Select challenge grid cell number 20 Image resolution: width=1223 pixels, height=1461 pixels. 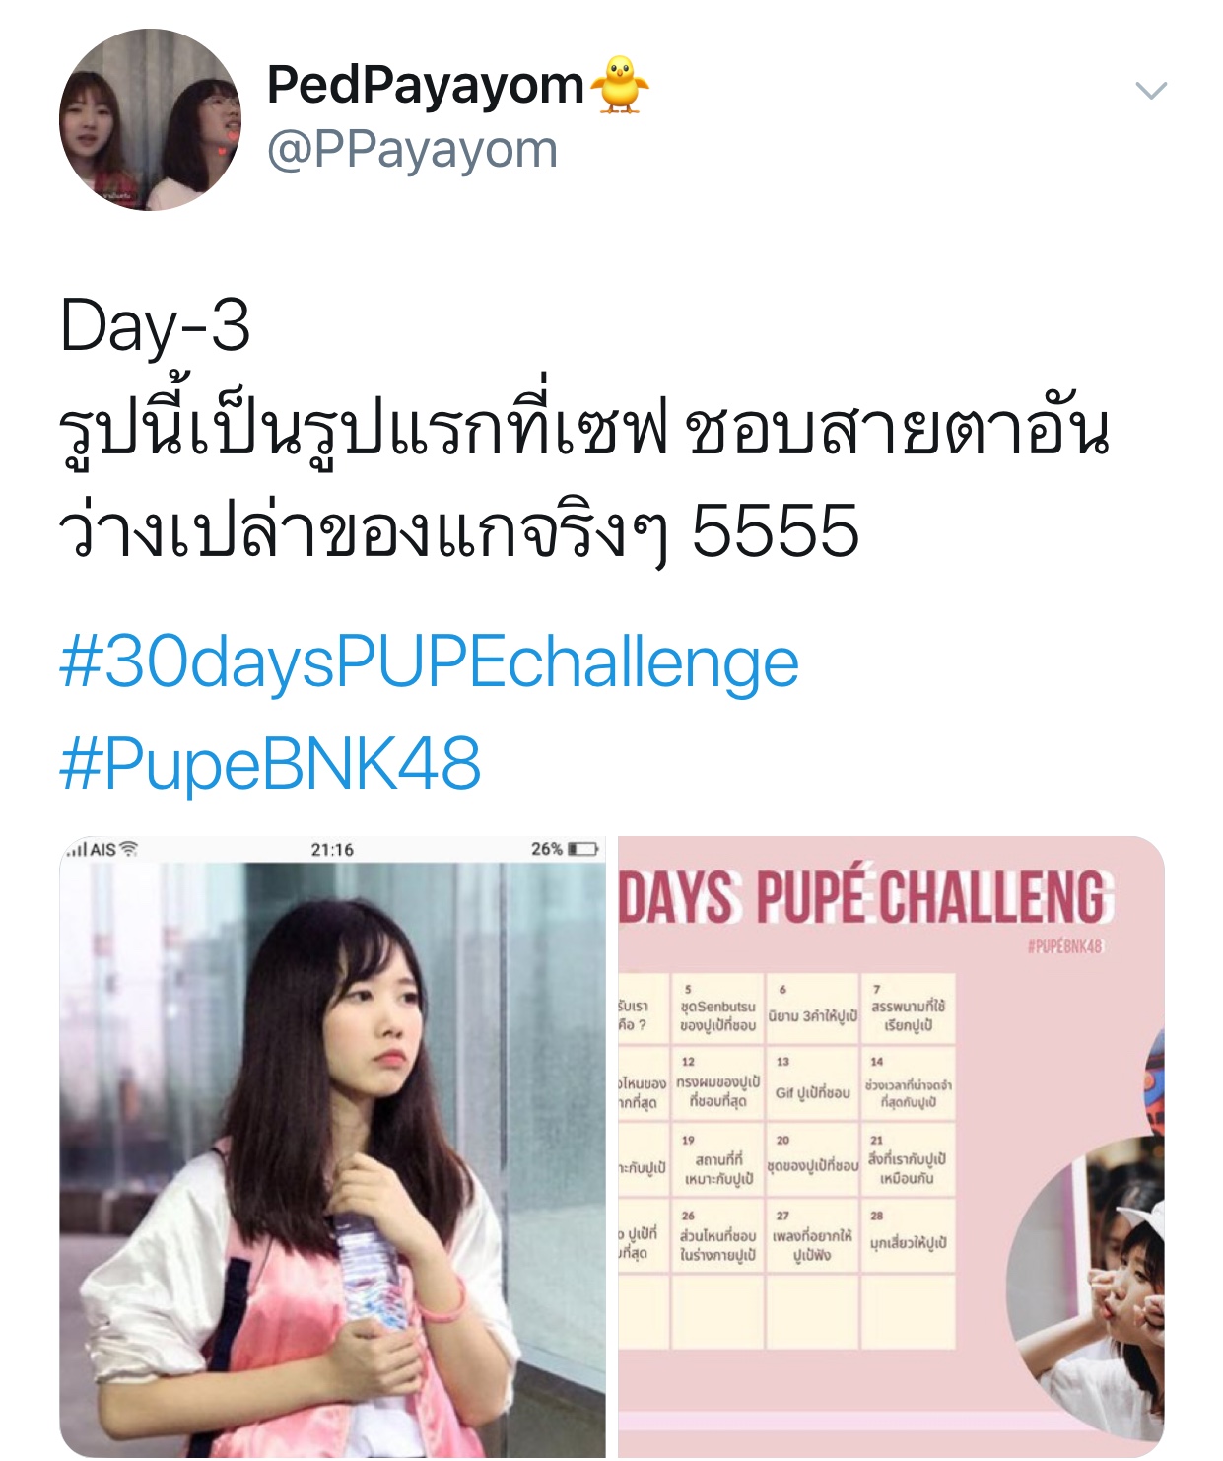tap(812, 1160)
